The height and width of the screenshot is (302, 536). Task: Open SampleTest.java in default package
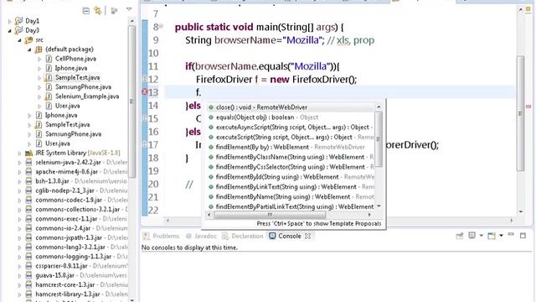pos(77,77)
